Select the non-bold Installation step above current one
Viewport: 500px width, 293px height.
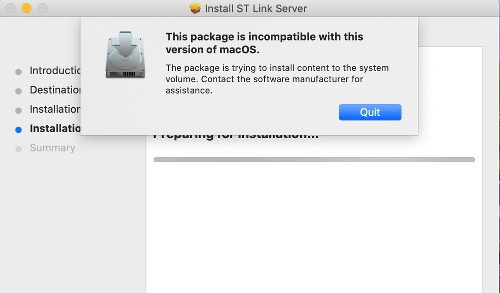point(55,109)
